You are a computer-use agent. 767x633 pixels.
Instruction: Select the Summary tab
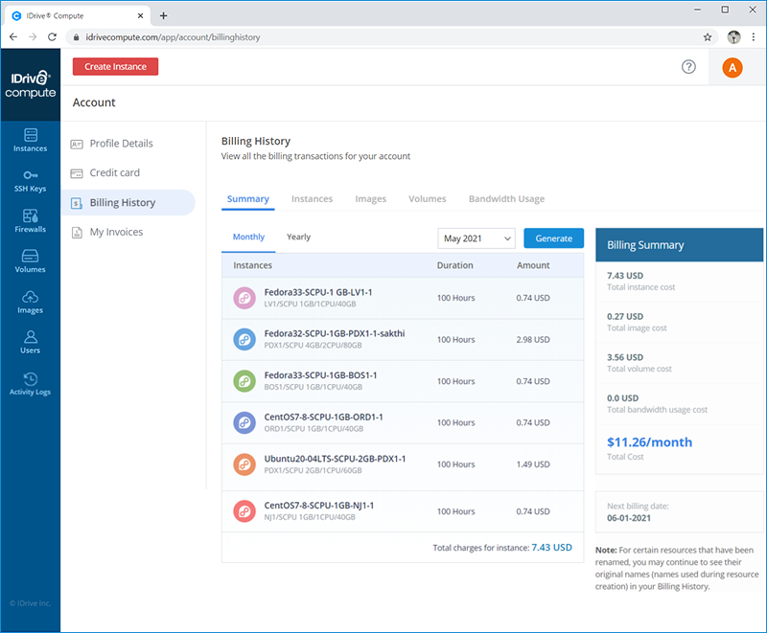[x=248, y=199]
